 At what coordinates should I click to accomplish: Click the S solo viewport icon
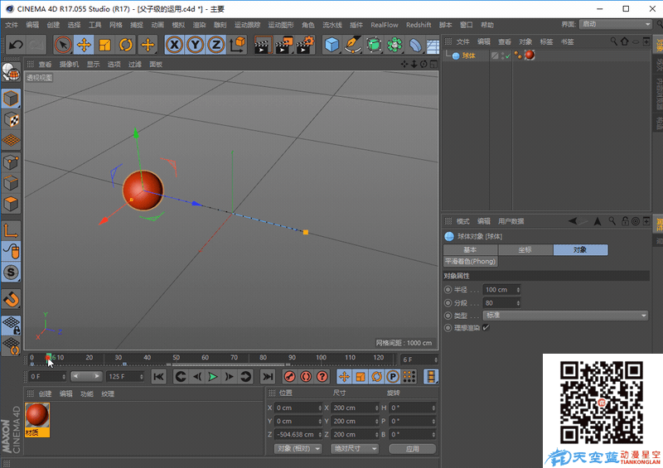pos(11,273)
